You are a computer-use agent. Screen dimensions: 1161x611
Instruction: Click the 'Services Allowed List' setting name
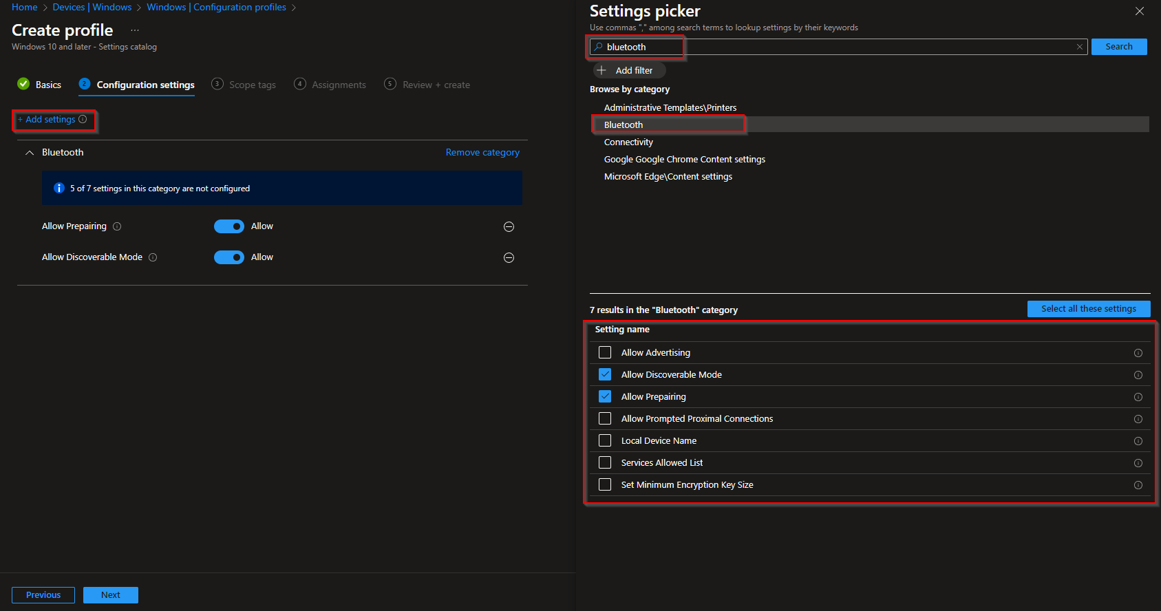(x=662, y=462)
